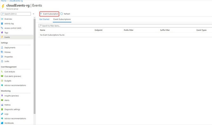Open the Metrics chart icon

click(2, 105)
